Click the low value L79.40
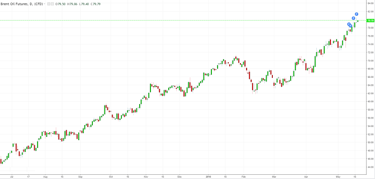 (84, 4)
